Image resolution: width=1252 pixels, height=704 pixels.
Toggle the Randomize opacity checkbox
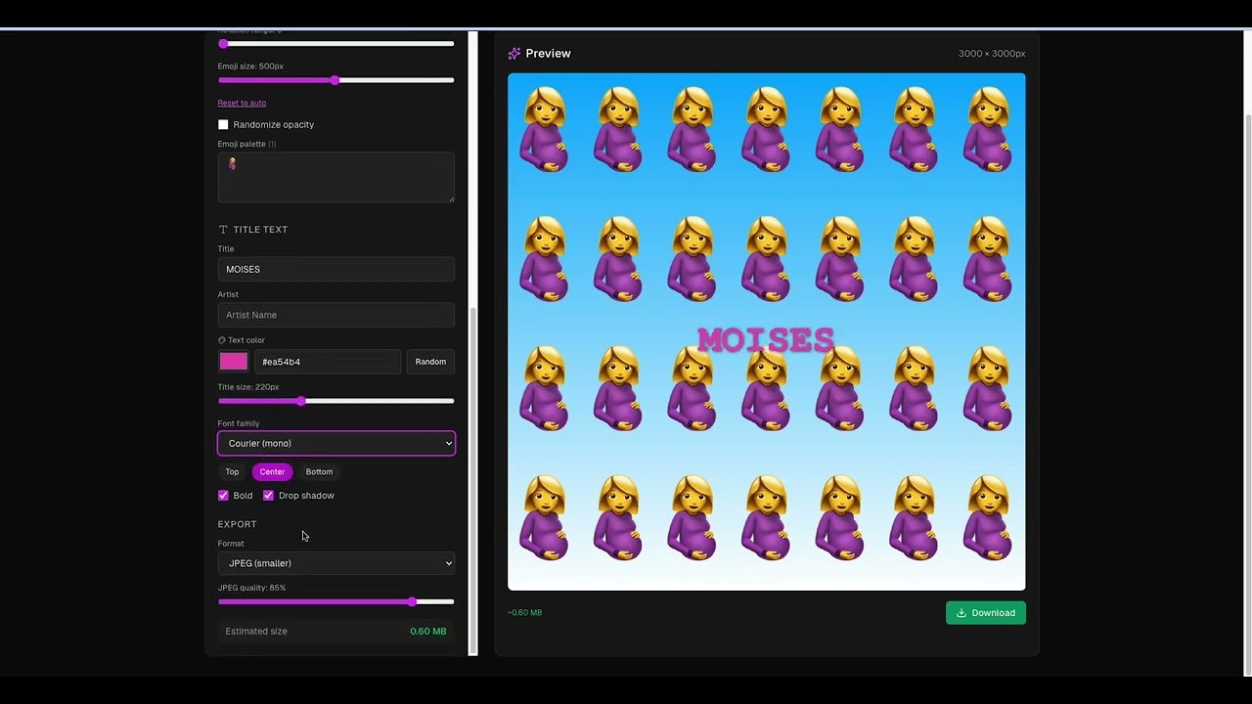pos(223,124)
